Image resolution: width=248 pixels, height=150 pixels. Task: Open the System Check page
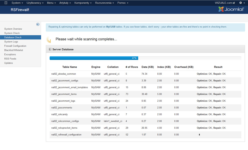[12, 33]
